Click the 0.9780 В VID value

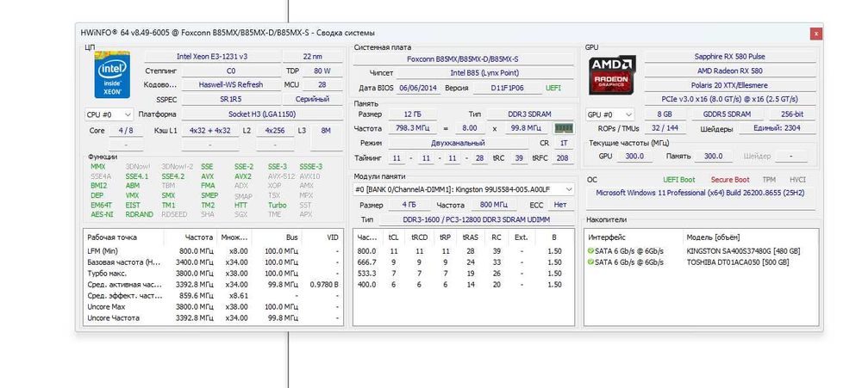click(x=324, y=285)
